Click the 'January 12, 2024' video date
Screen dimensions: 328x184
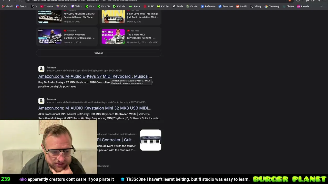72,42
